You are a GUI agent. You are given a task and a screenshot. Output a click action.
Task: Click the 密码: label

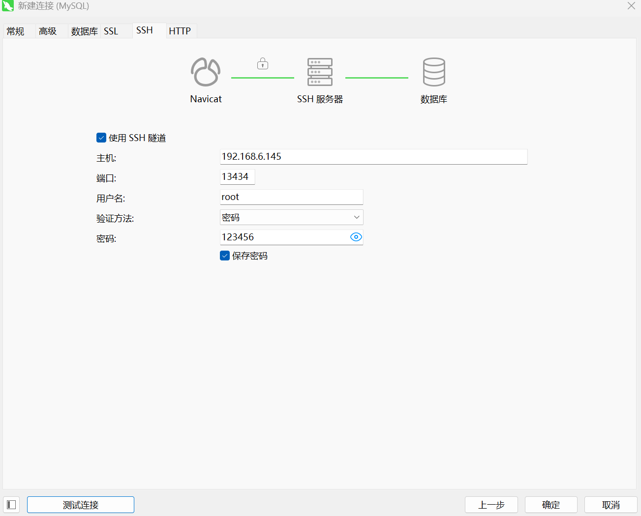[x=106, y=239]
